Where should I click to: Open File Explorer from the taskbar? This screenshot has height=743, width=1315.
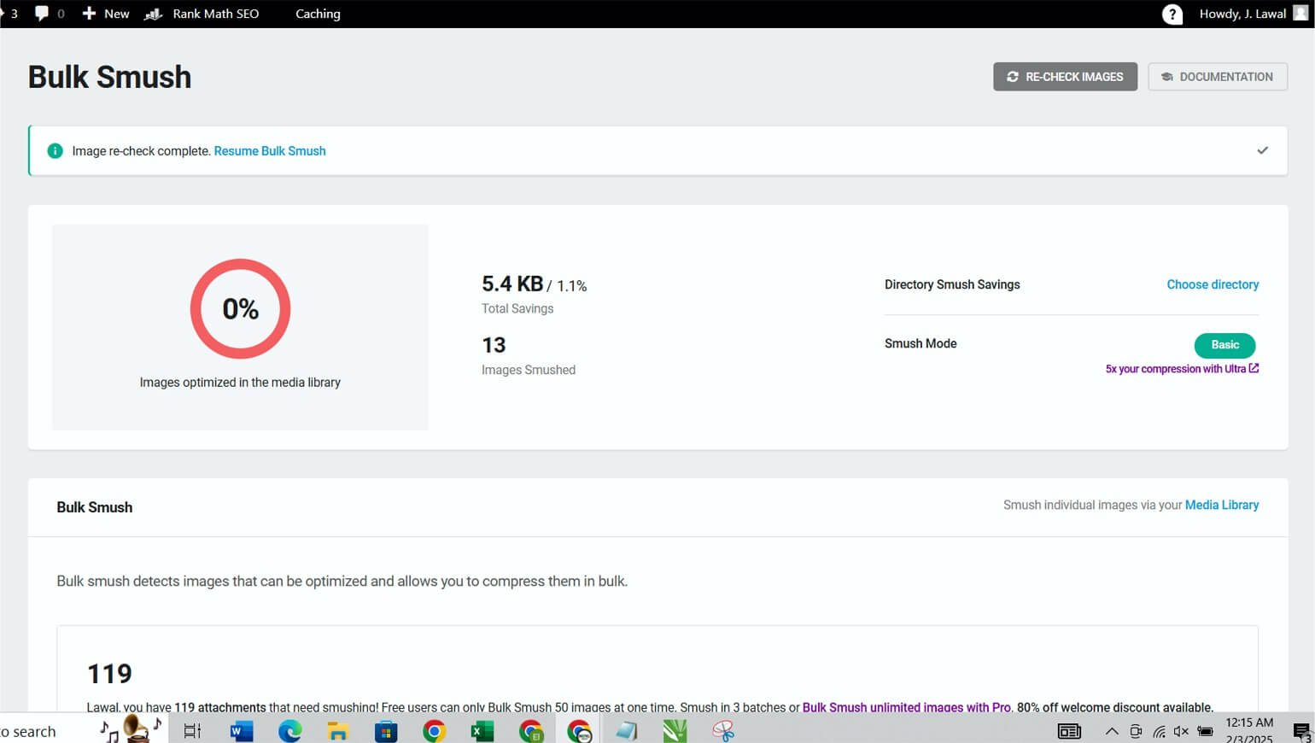pos(338,731)
